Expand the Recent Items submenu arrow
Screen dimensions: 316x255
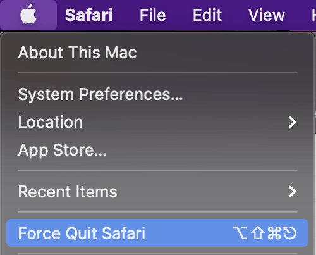292,192
